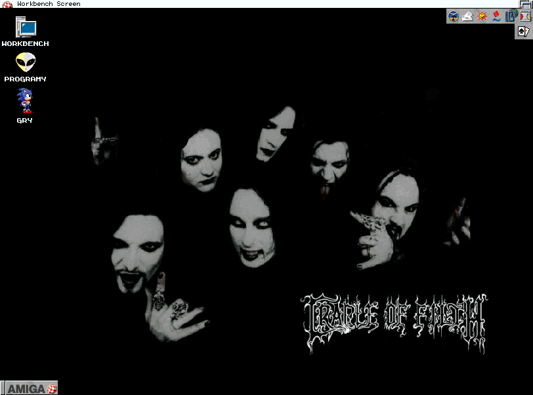The height and width of the screenshot is (395, 533).
Task: Launch the red flag dock icon
Action: coord(496,16)
